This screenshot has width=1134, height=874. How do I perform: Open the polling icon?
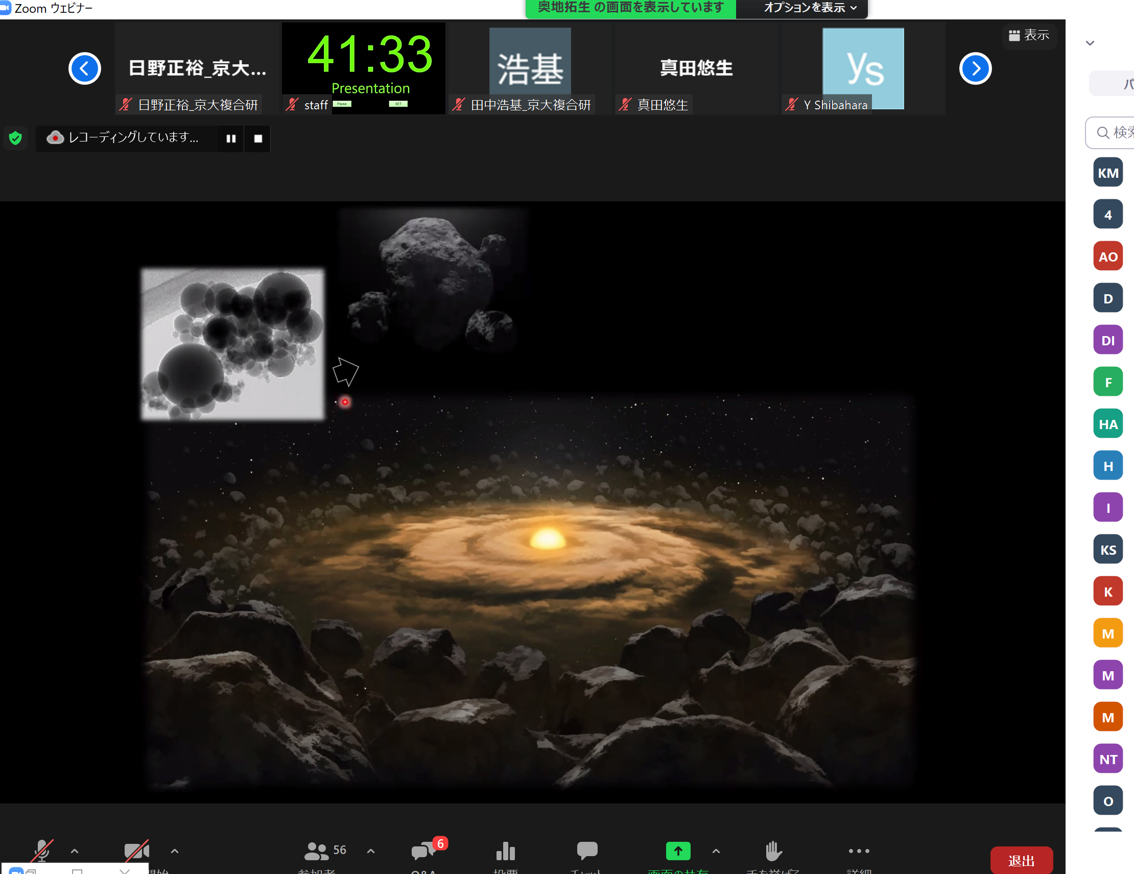coord(505,850)
